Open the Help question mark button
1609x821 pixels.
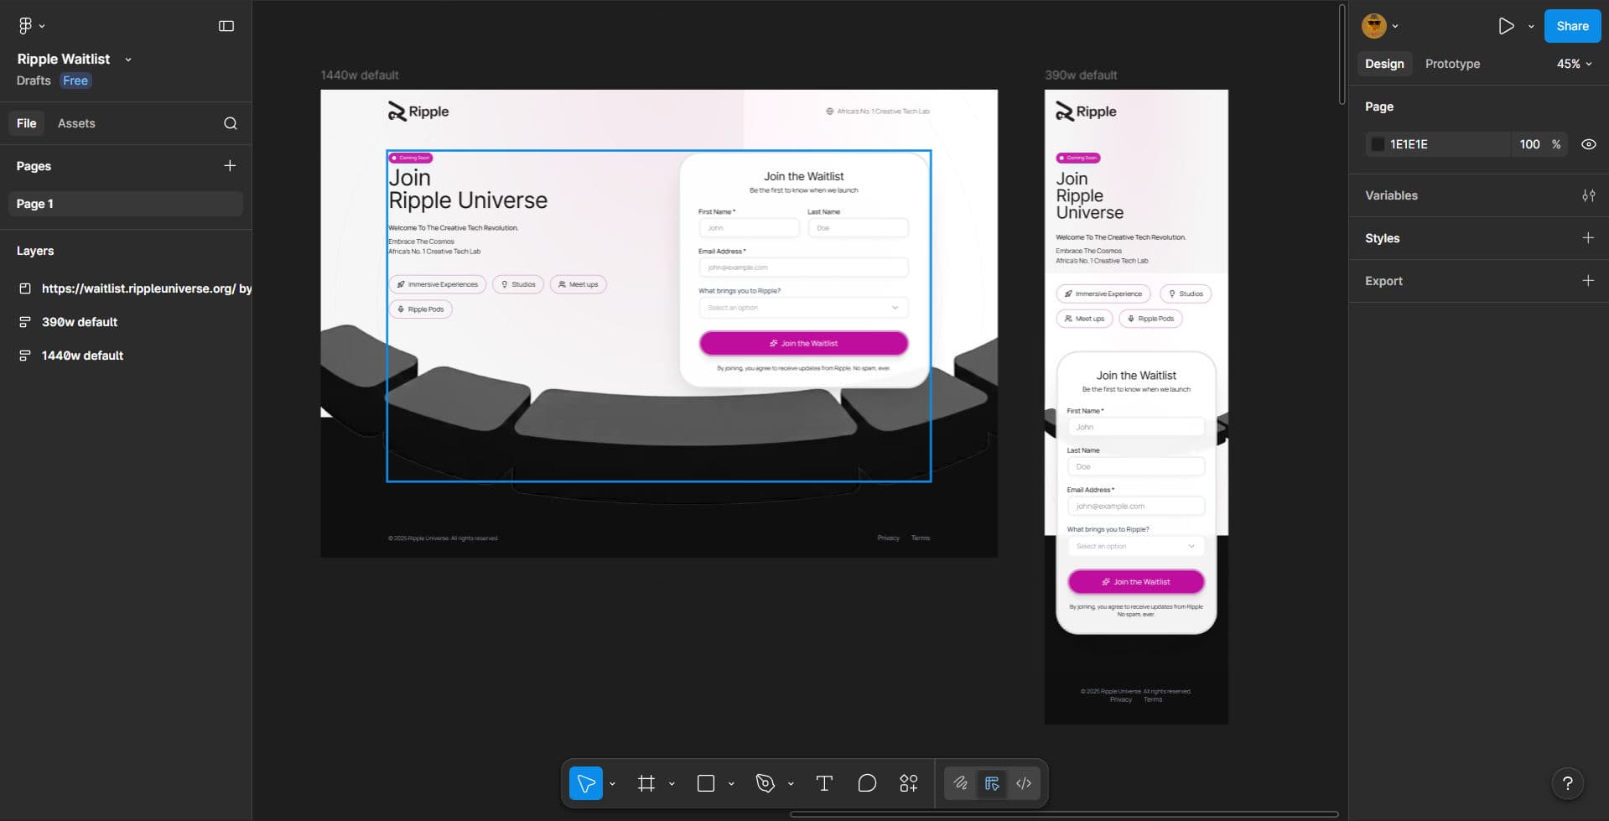tap(1567, 783)
